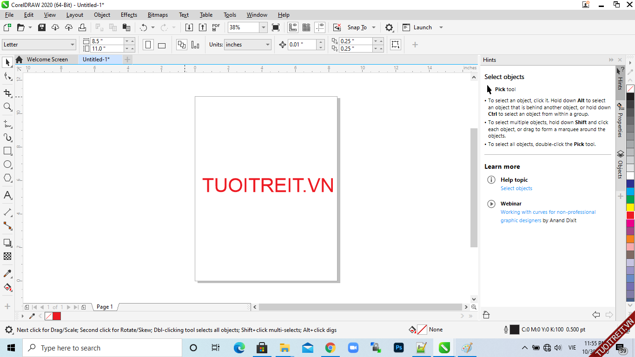Open the Effects menu
This screenshot has height=357, width=635.
[129, 15]
